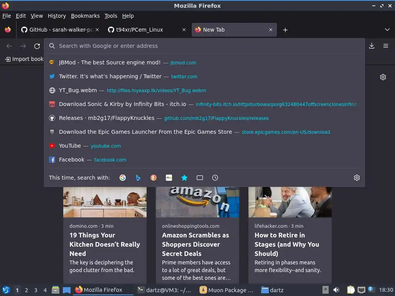Open the Edit menu
395x296 pixels.
tap(21, 16)
